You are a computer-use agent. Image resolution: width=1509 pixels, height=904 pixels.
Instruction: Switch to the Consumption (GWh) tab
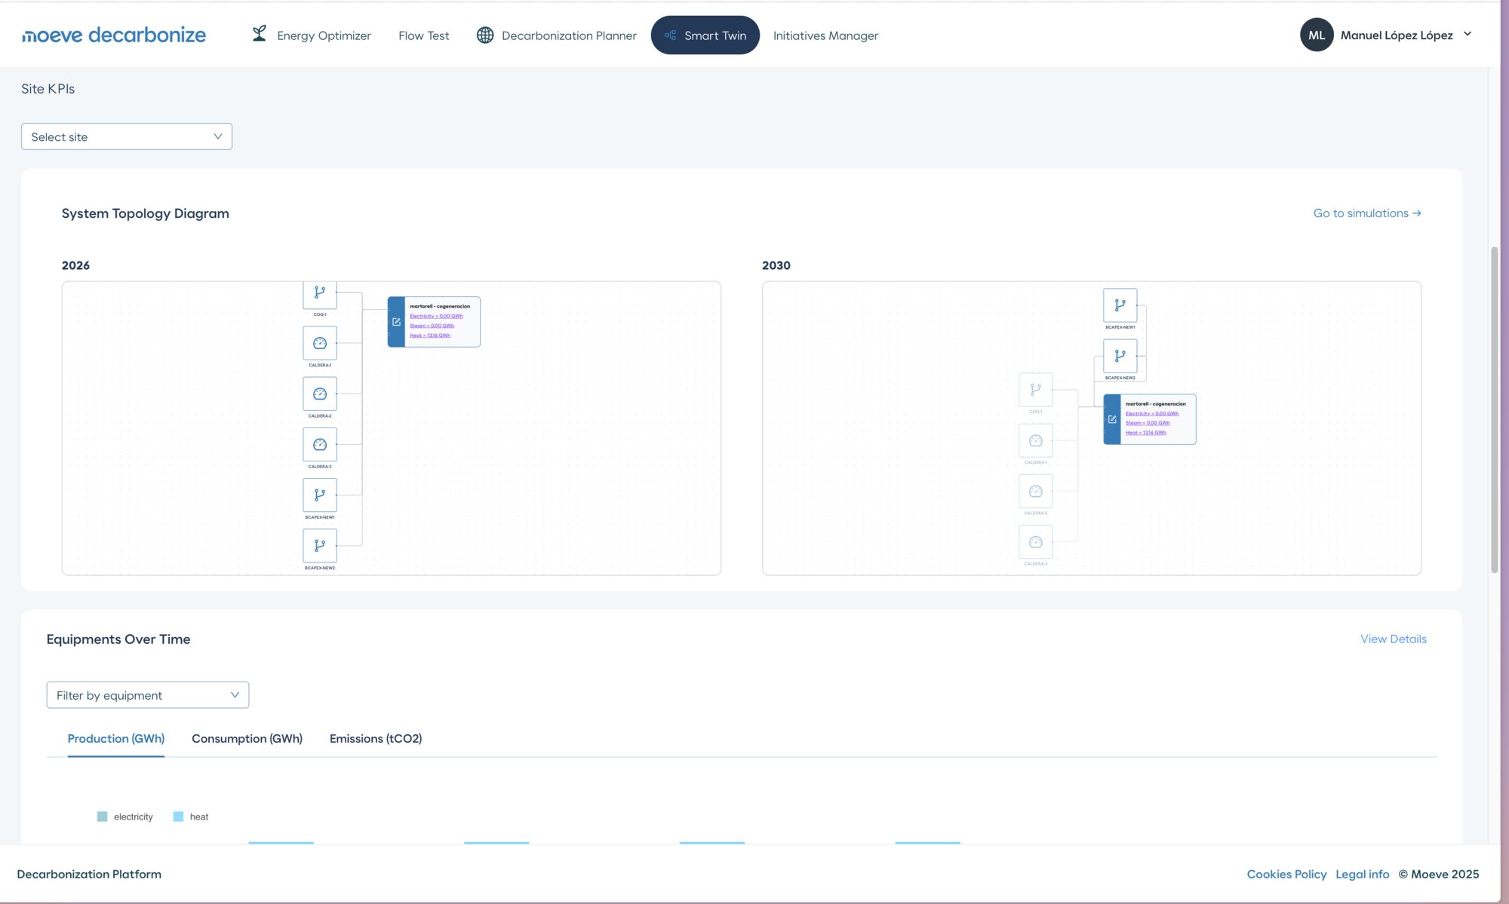247,739
